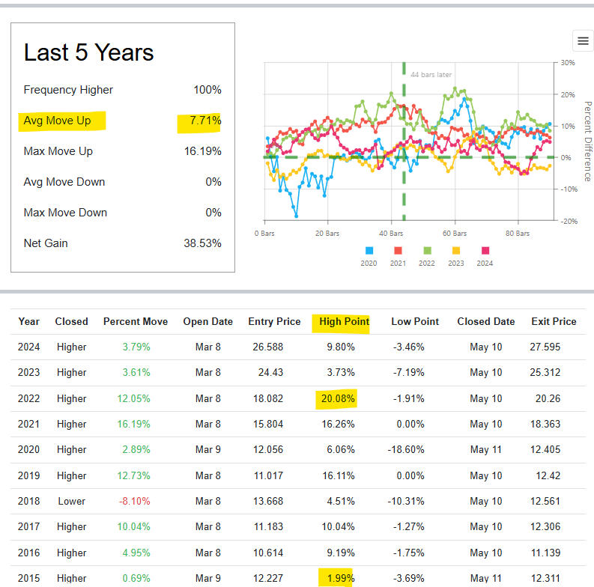594x587 pixels.
Task: Click the 9.80% high point cell
Action: pos(341,347)
